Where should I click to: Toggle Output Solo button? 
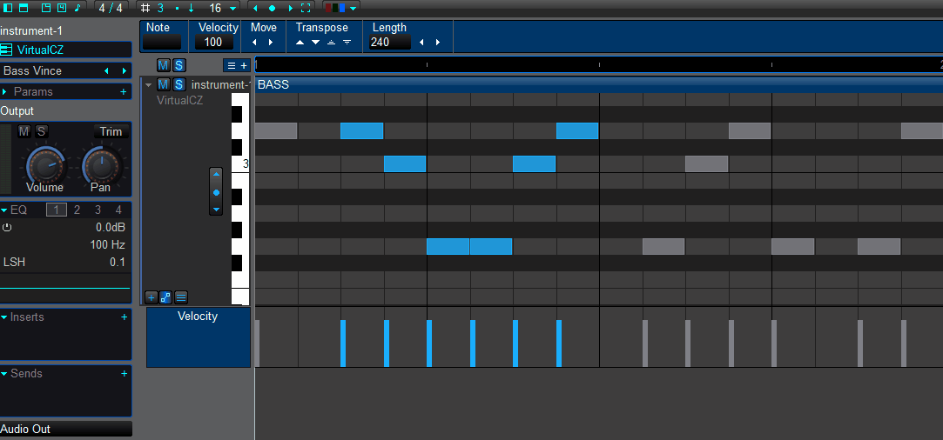tap(41, 131)
